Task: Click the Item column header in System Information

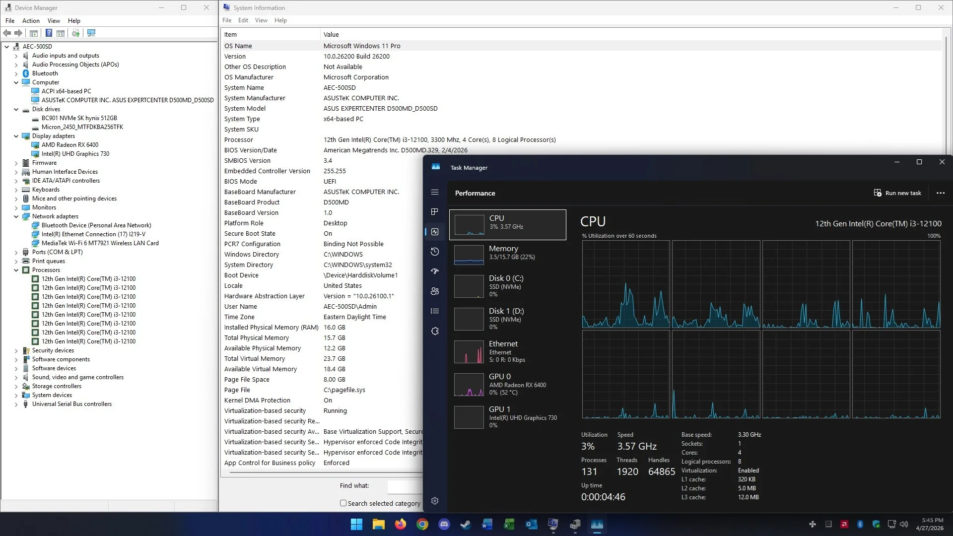Action: tap(271, 35)
